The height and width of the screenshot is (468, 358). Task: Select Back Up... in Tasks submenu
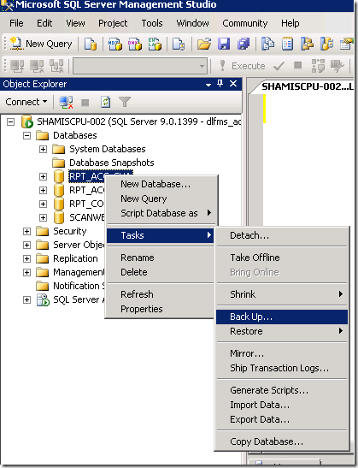point(282,317)
